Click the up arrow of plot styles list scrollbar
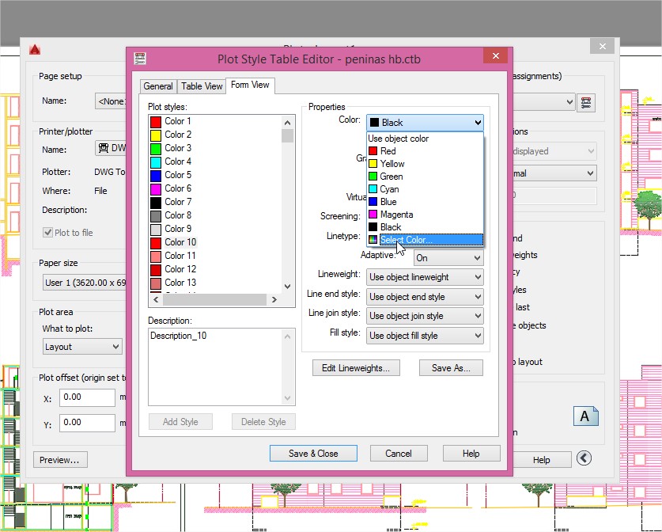The height and width of the screenshot is (532, 662). pos(288,123)
